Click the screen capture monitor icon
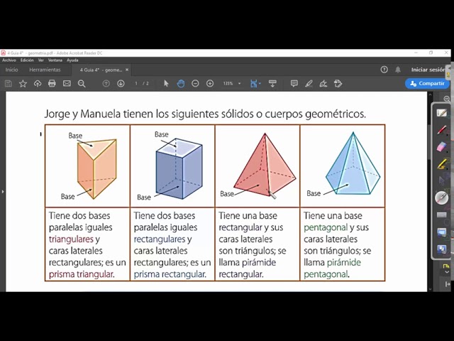Image resolution: width=454 pixels, height=341 pixels. (441, 232)
